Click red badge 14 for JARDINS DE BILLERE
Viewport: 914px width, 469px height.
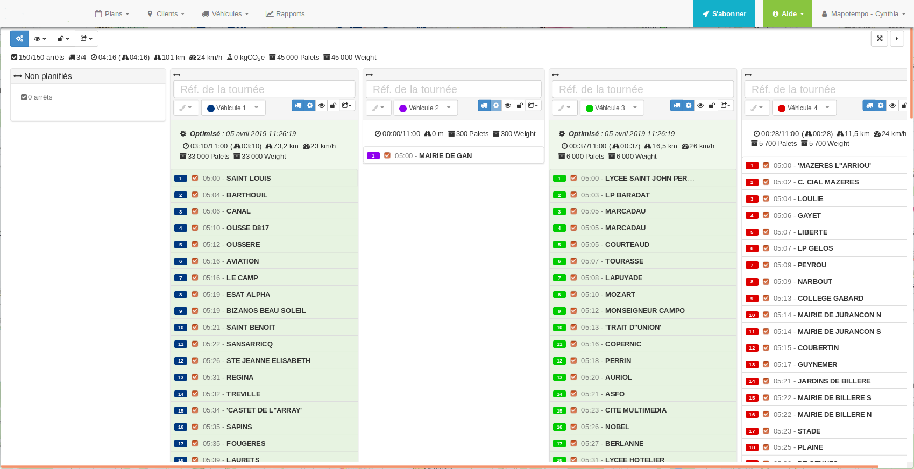pos(752,381)
